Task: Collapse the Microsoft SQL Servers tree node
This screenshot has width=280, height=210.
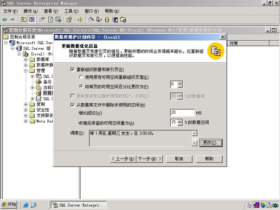Action: (x=6, y=43)
